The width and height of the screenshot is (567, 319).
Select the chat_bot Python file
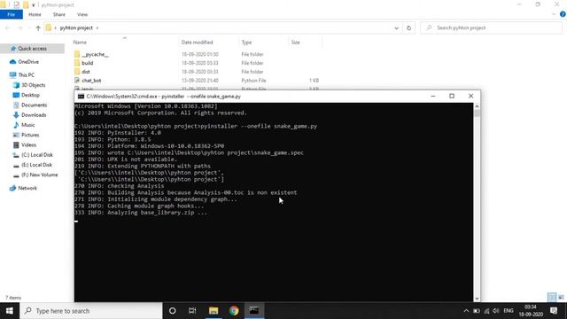[x=91, y=81]
